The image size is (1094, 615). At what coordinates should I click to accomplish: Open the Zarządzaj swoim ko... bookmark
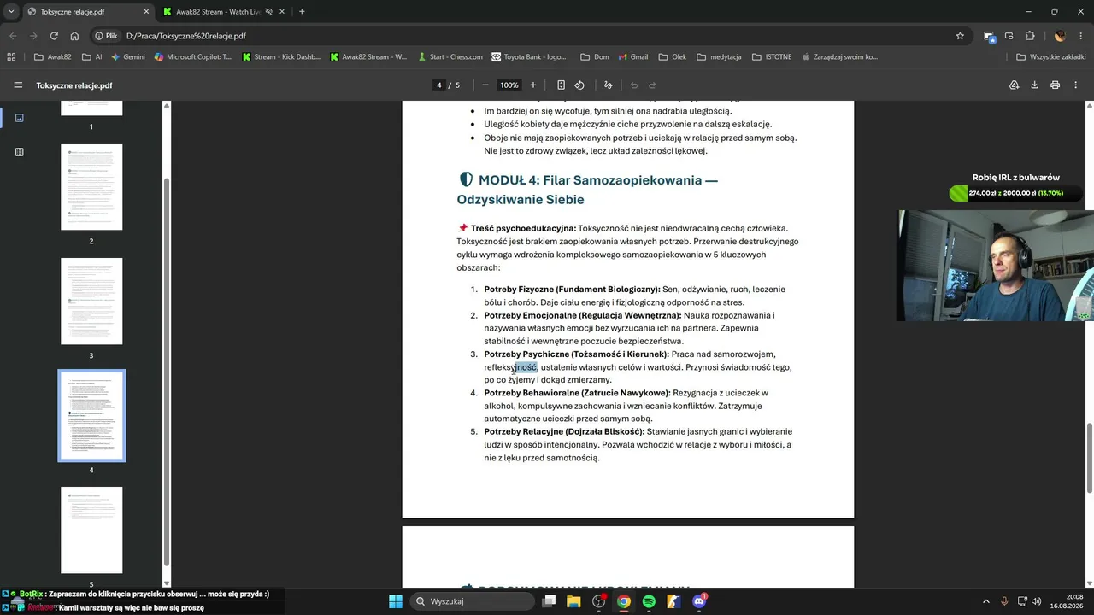[x=838, y=57]
